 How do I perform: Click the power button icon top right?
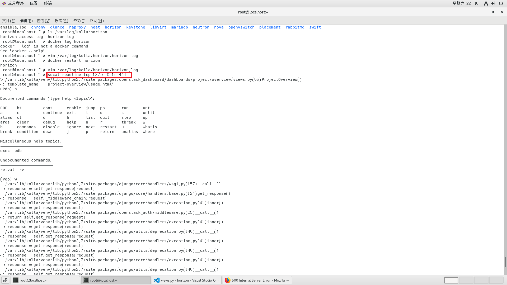501,3
